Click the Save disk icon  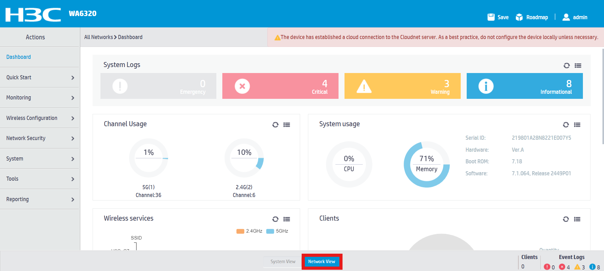[x=491, y=17]
